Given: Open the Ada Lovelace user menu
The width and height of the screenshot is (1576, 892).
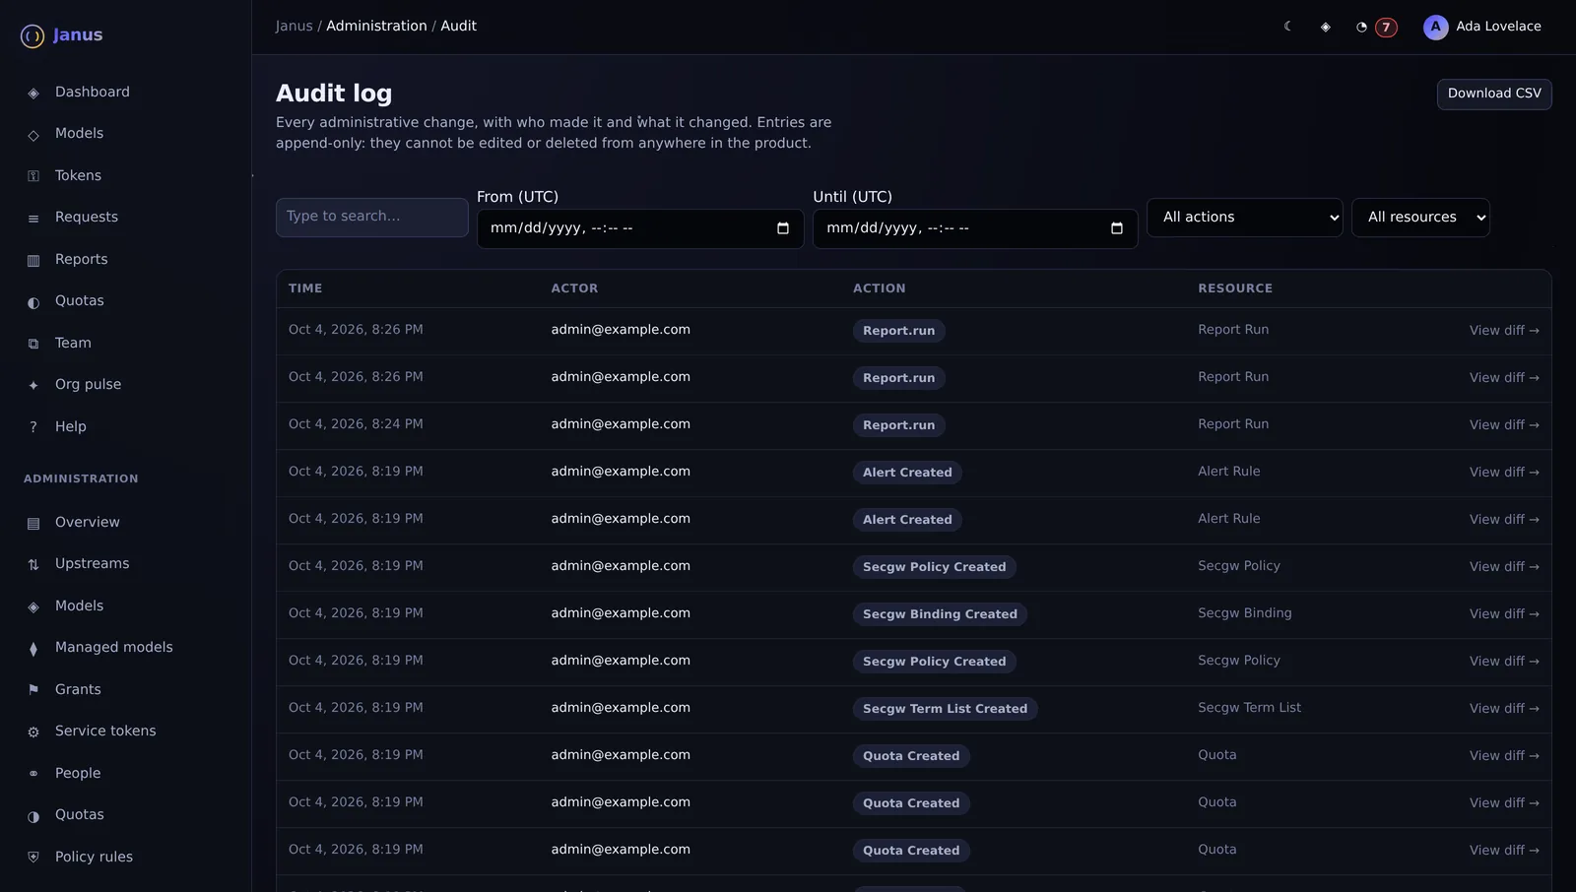Looking at the screenshot, I should click(x=1482, y=27).
